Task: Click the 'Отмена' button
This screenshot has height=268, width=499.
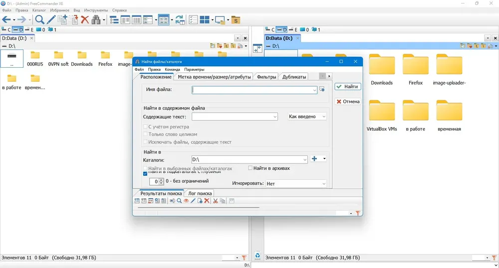Action: (347, 102)
